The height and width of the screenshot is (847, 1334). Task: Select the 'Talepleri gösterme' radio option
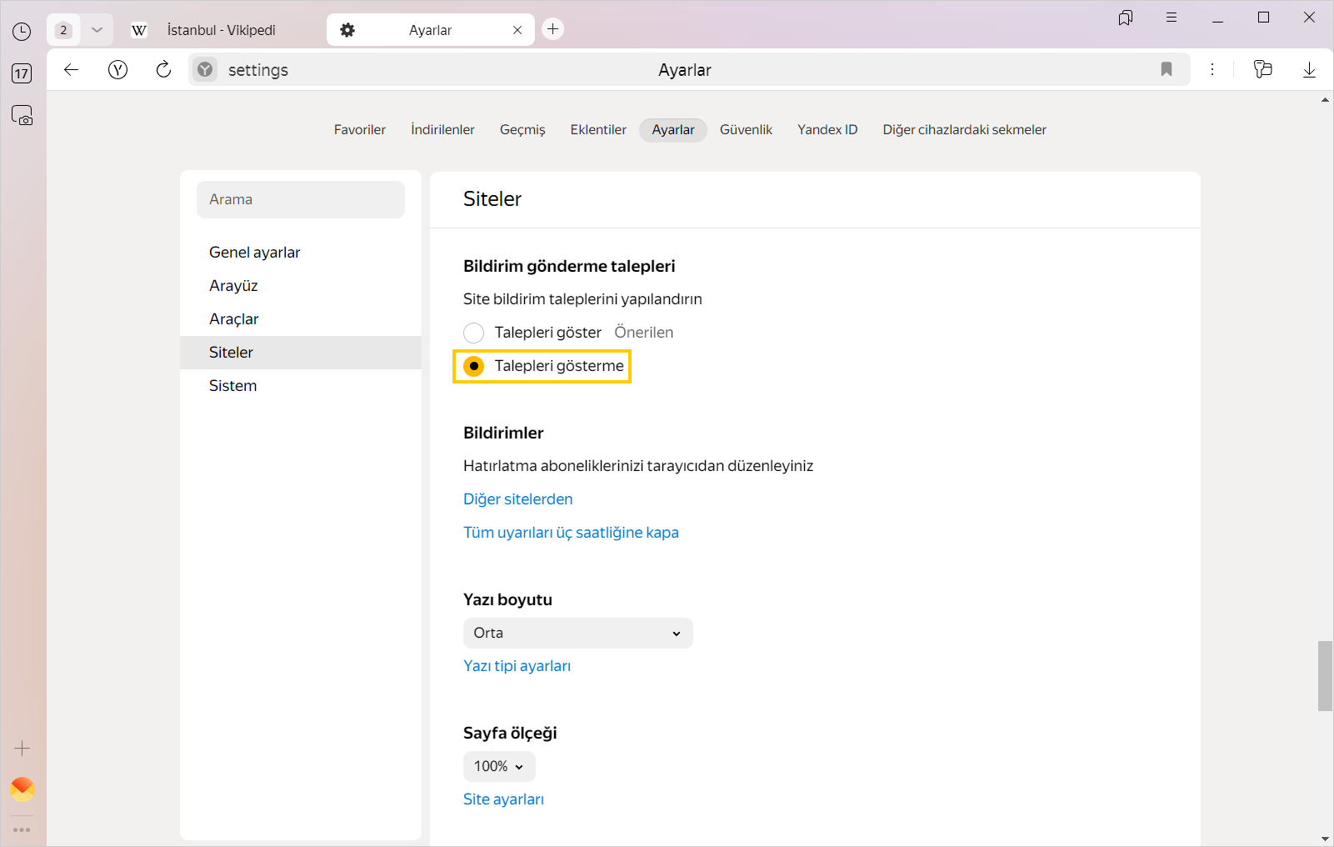pos(474,366)
